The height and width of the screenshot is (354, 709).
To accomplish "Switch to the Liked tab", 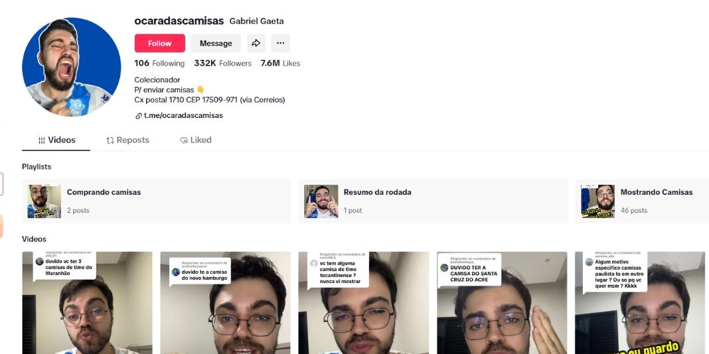I will (x=195, y=140).
